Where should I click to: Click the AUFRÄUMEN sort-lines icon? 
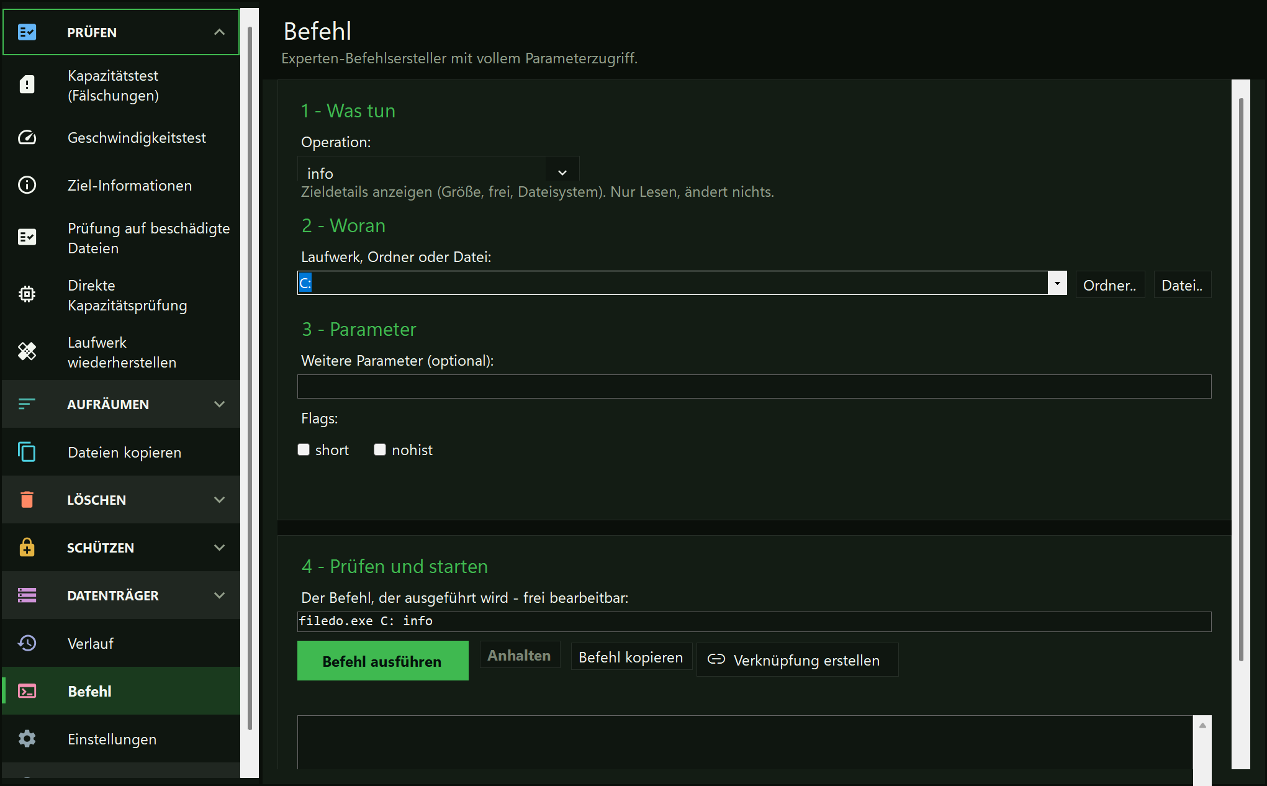pos(27,404)
